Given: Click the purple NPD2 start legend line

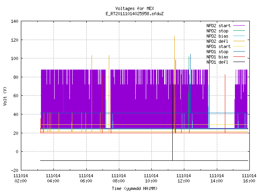Looking at the screenshot, I should (239, 26).
